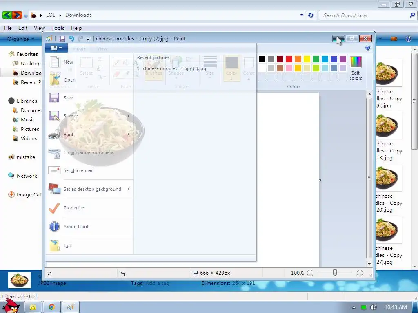Expand the Save as submenu arrow

pos(129,116)
